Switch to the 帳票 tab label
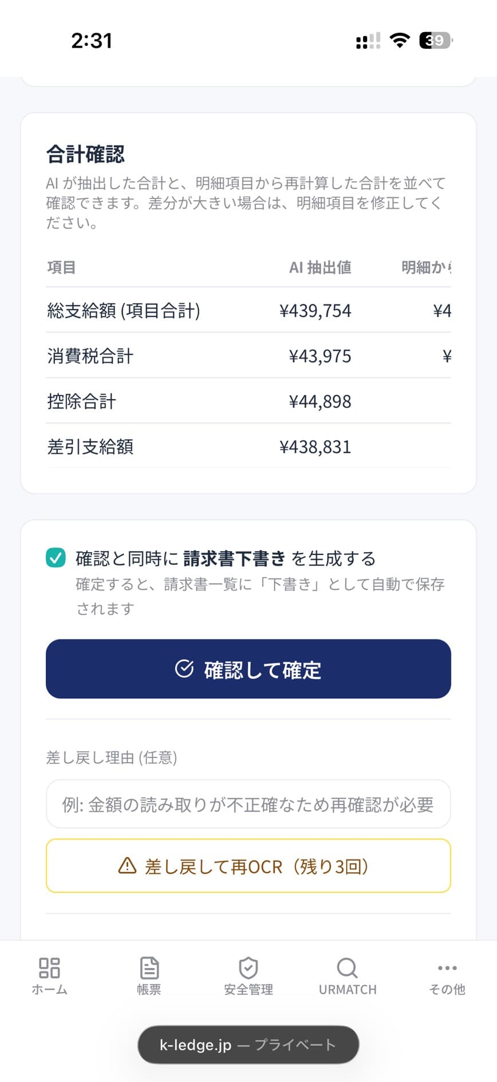The width and height of the screenshot is (497, 1082). (149, 989)
